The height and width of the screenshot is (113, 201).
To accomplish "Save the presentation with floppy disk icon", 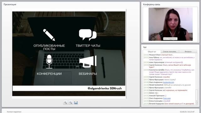I will coord(76,103).
